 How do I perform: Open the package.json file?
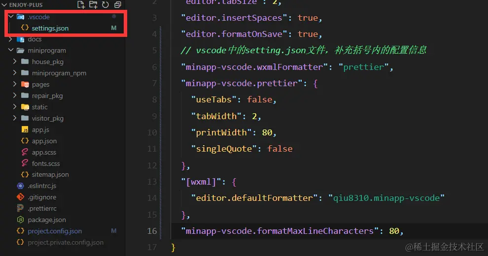coord(47,220)
